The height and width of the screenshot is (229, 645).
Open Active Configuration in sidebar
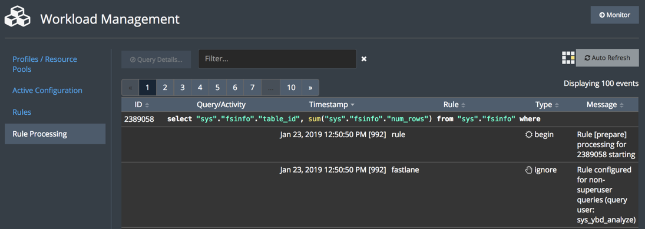47,91
